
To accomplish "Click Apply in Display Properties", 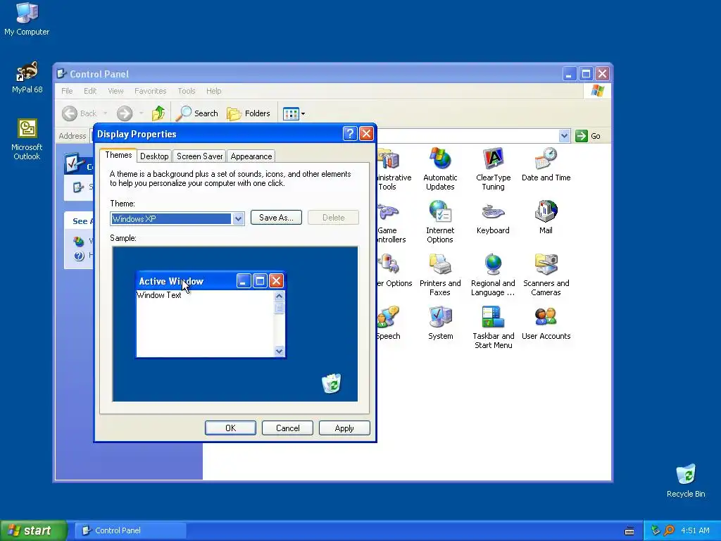I will point(344,428).
